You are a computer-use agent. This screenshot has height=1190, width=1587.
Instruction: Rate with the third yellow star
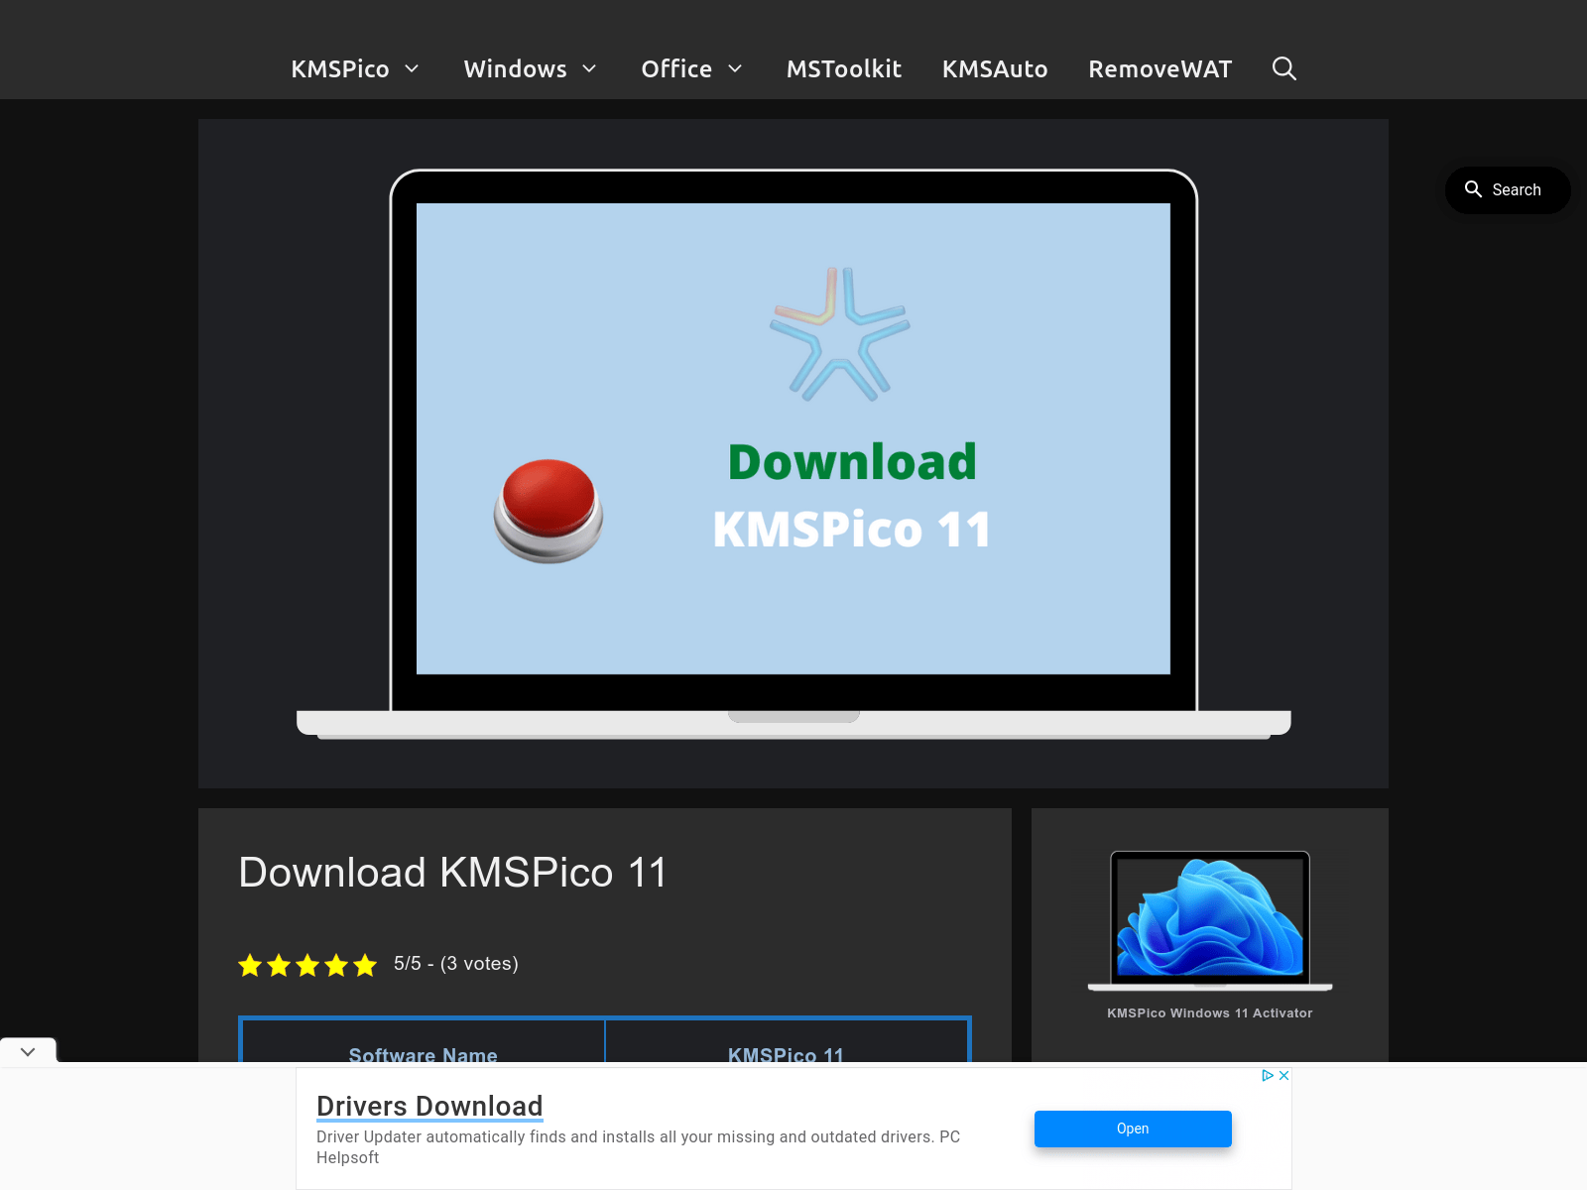(307, 965)
